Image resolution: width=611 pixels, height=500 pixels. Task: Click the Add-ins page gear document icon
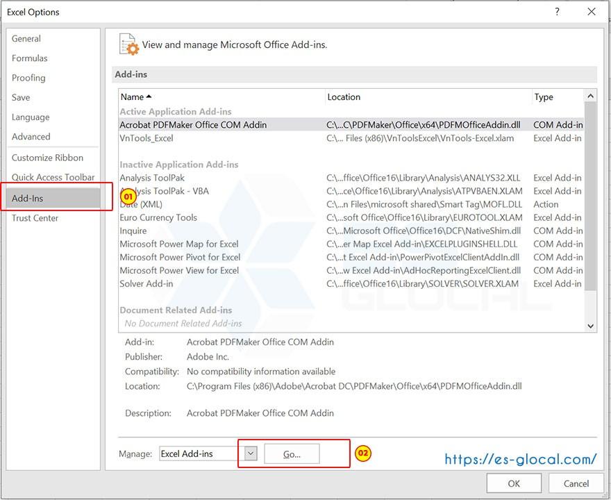(129, 44)
